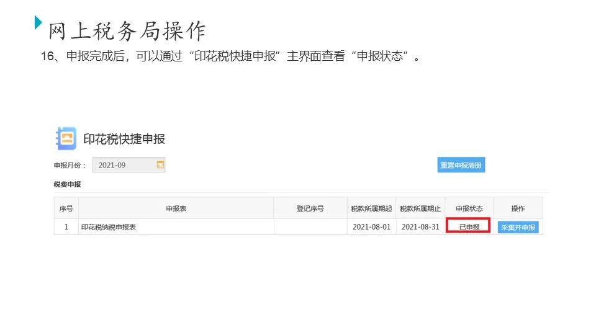Screen dimensions: 596x335
Task: Click the 税费申报 section label
Action: (x=67, y=184)
